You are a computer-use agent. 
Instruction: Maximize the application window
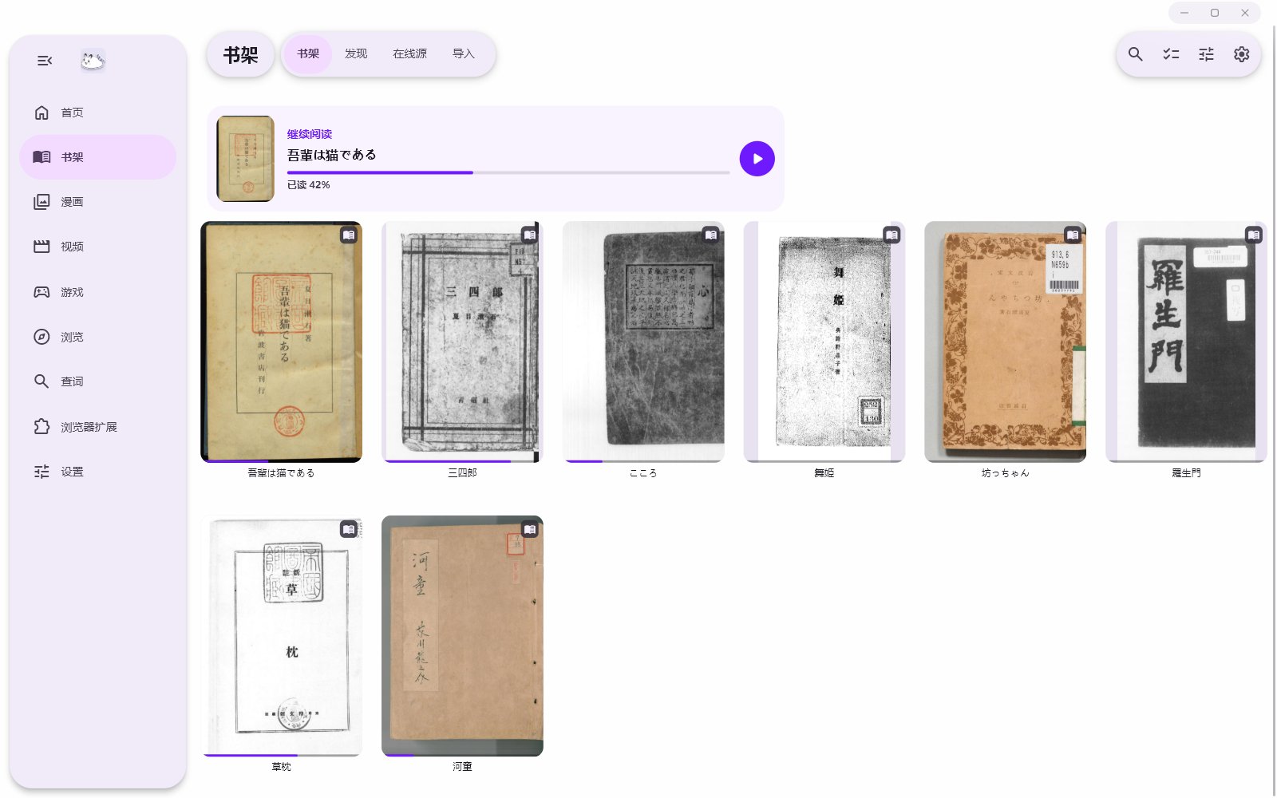(x=1215, y=13)
